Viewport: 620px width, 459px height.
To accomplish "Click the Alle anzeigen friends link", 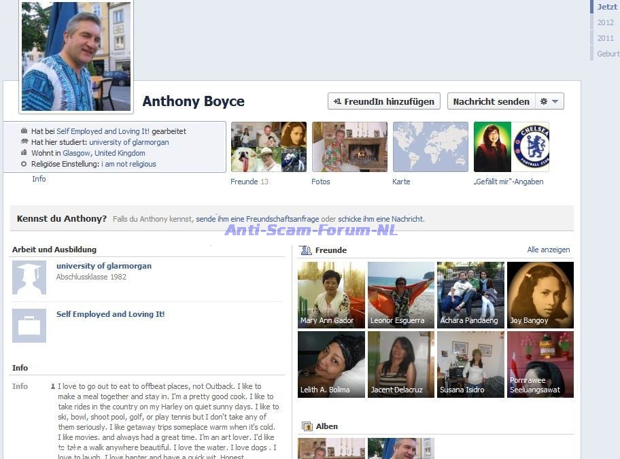I will click(x=548, y=250).
